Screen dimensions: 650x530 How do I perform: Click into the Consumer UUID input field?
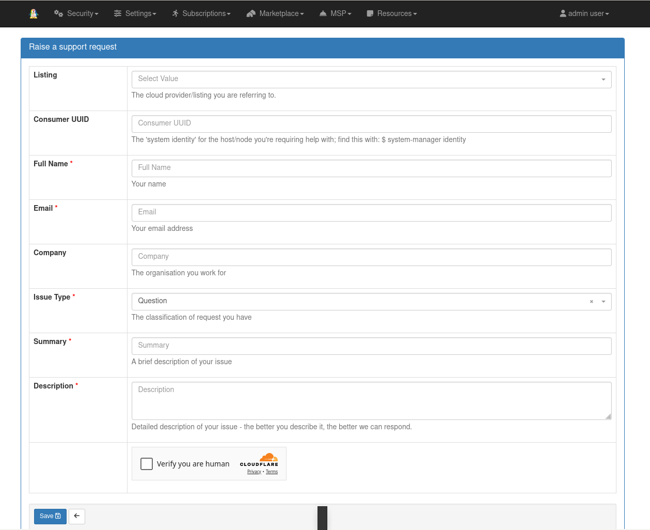371,123
